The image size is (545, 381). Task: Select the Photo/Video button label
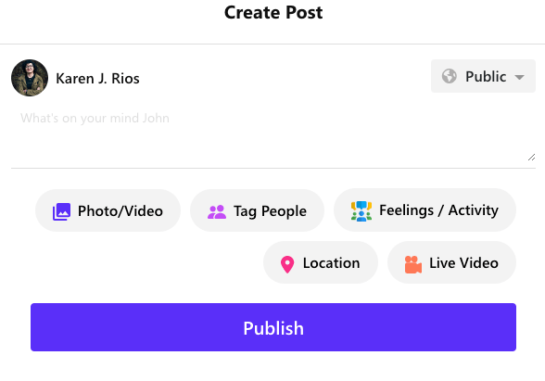click(120, 211)
